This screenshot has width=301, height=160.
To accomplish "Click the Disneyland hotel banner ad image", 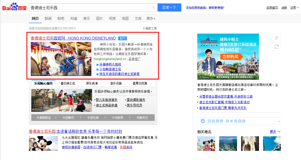I will tap(228, 57).
